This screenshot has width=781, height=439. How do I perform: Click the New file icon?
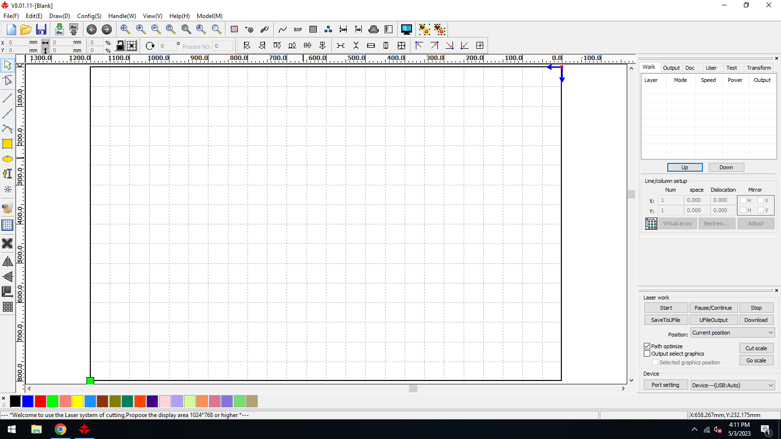click(x=11, y=29)
